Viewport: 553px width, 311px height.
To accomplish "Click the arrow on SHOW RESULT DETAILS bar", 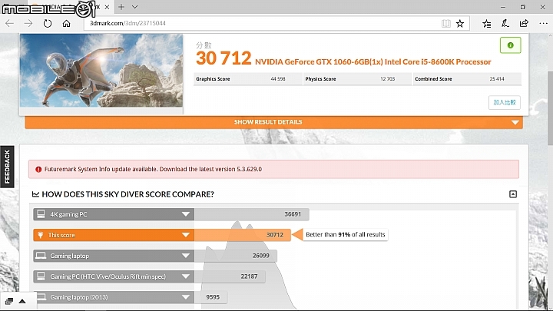I will 515,123.
